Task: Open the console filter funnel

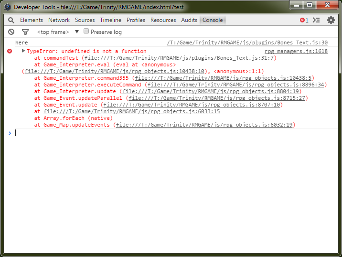Action: point(25,32)
